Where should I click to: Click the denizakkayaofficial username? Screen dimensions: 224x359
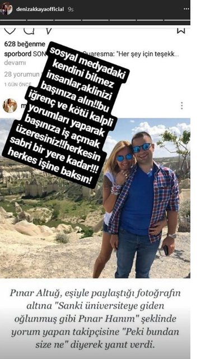click(40, 9)
